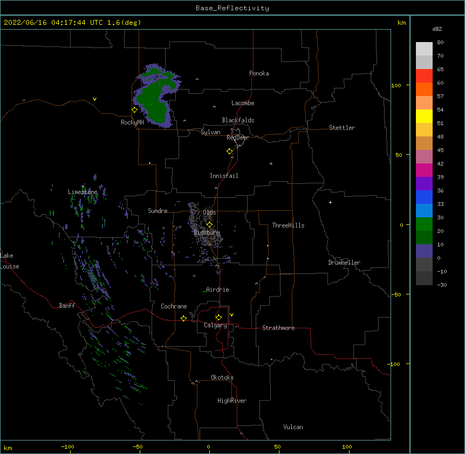Click the Olds town label

click(209, 212)
